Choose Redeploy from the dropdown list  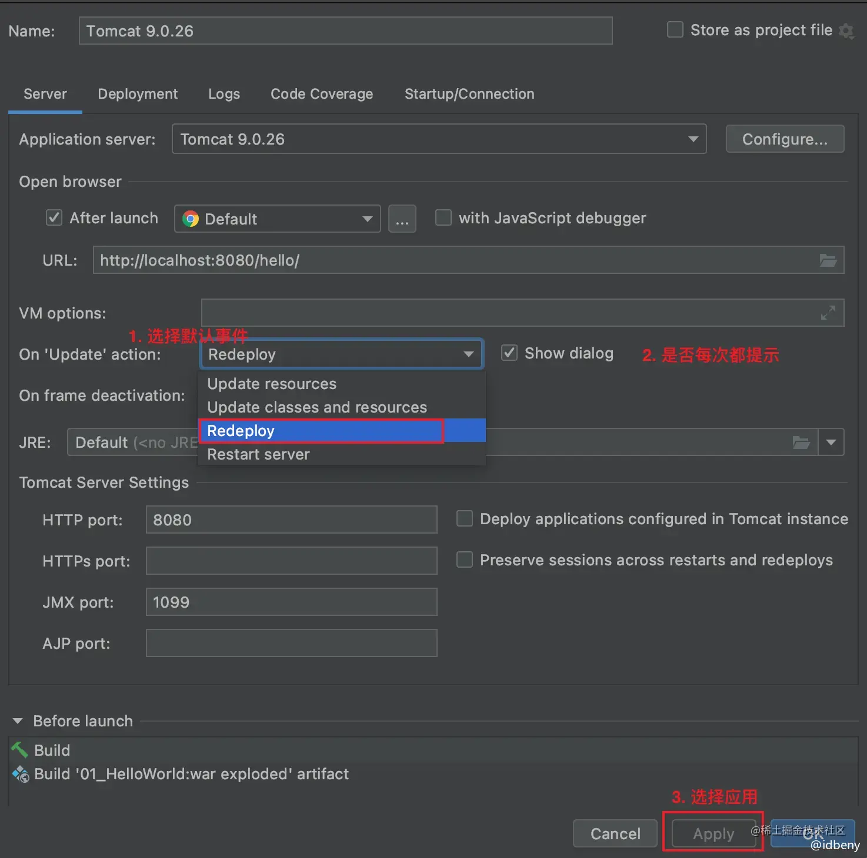coord(342,431)
